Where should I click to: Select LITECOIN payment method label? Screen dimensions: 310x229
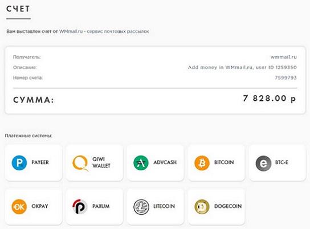(164, 206)
